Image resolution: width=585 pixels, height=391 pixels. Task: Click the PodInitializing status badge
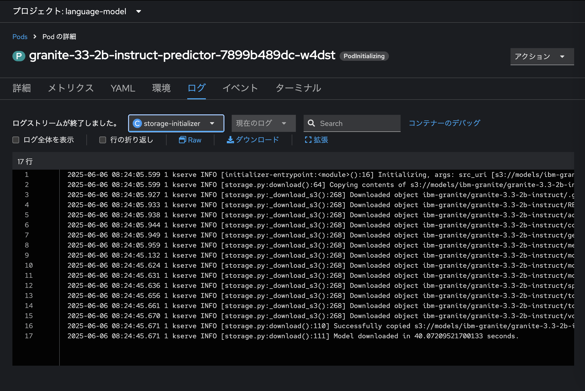(364, 56)
